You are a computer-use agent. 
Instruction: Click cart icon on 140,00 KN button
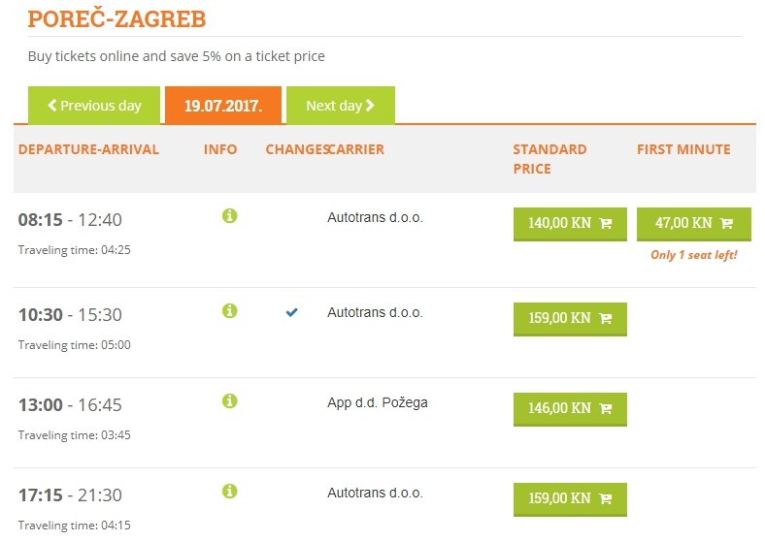(606, 223)
